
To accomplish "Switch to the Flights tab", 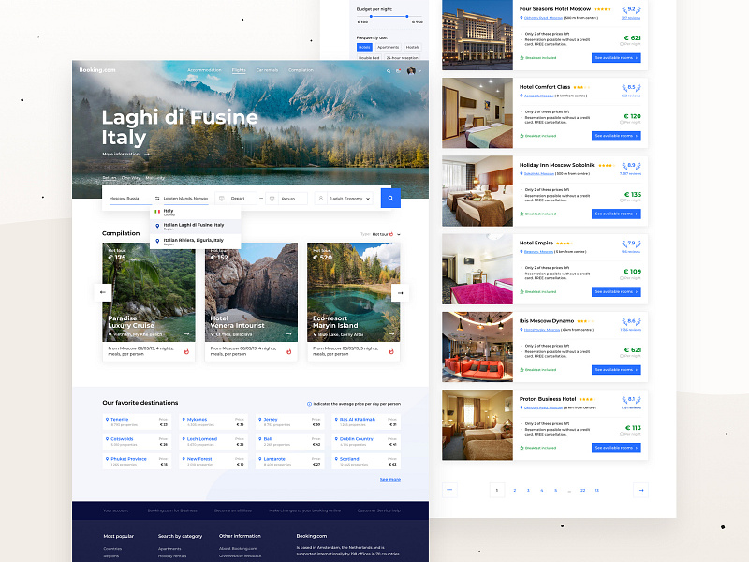I will click(239, 69).
